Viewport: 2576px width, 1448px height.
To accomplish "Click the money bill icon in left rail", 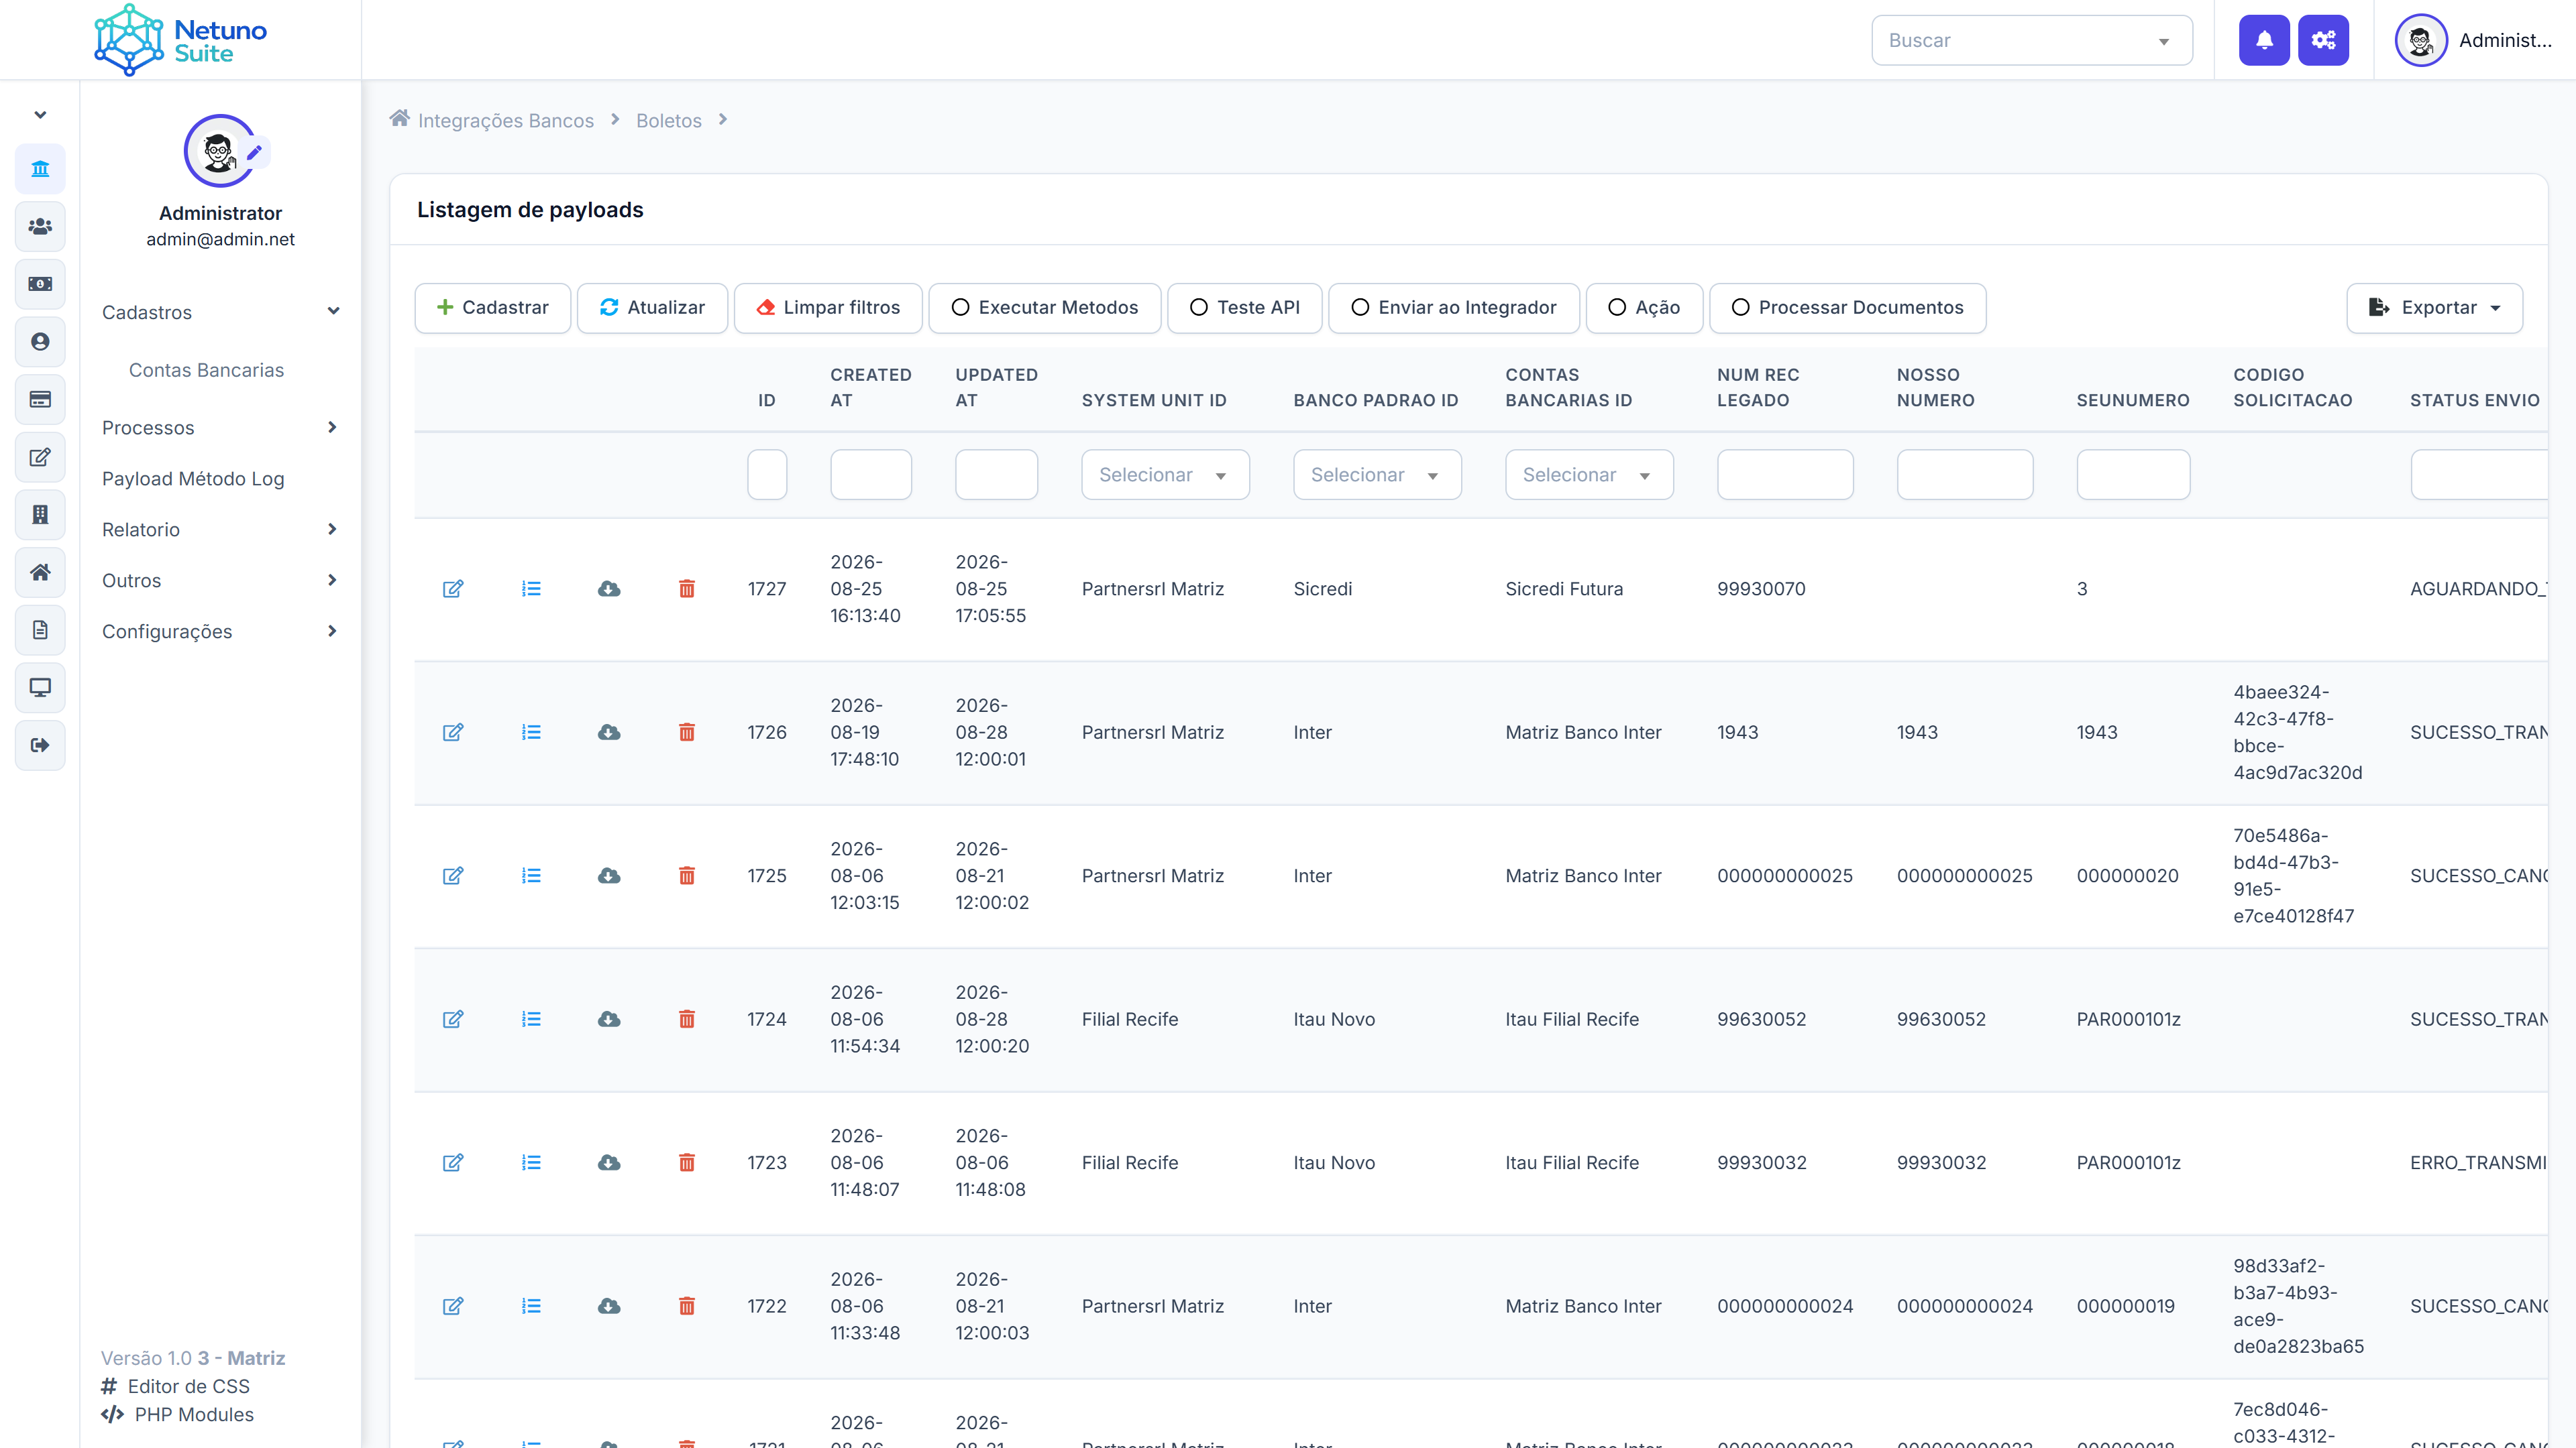I will (40, 284).
